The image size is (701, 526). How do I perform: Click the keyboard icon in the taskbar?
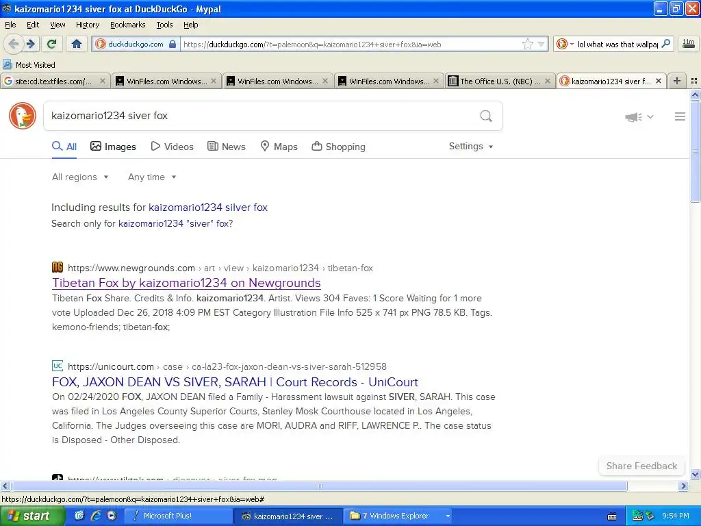click(612, 516)
